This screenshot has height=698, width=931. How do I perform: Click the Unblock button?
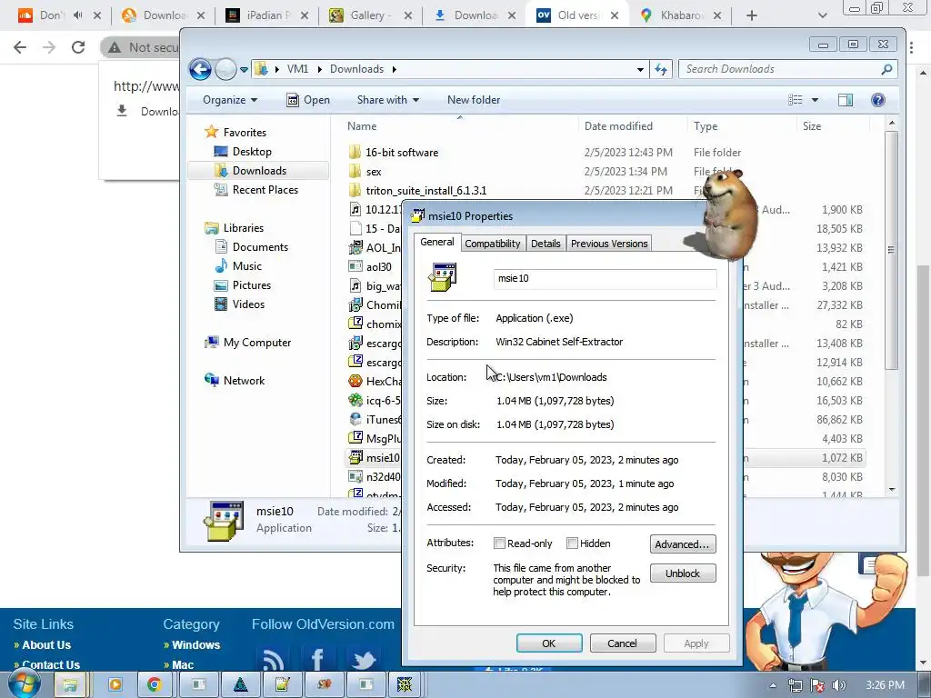coord(683,573)
